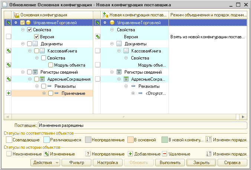Click the yellow УправлениеТорговлей icon in right pane

tap(112, 23)
